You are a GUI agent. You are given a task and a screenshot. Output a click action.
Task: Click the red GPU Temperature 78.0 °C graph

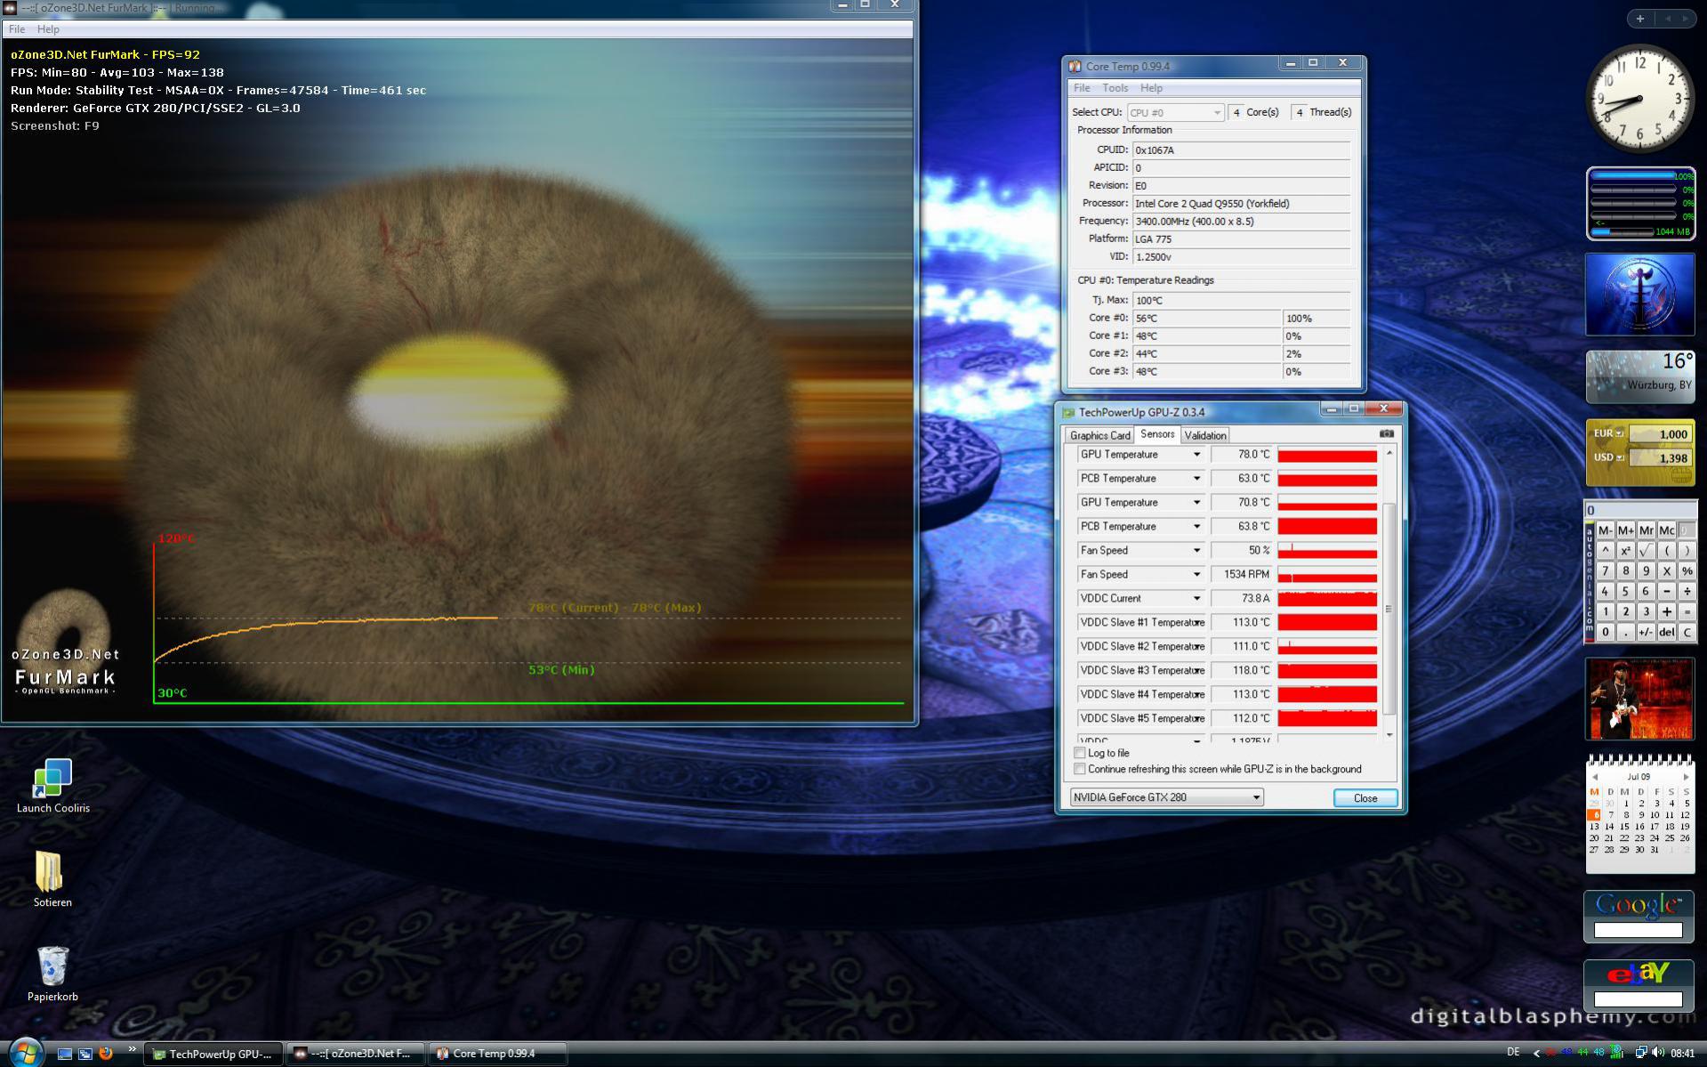coord(1327,455)
